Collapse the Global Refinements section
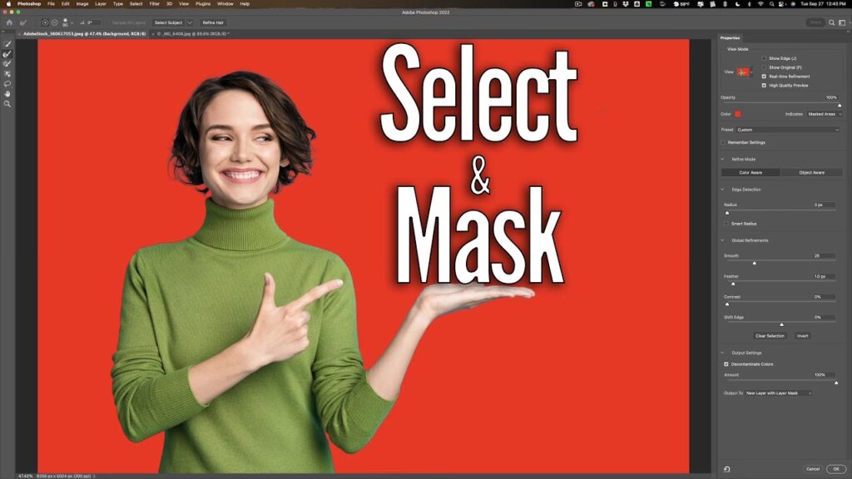The image size is (852, 479). (722, 240)
